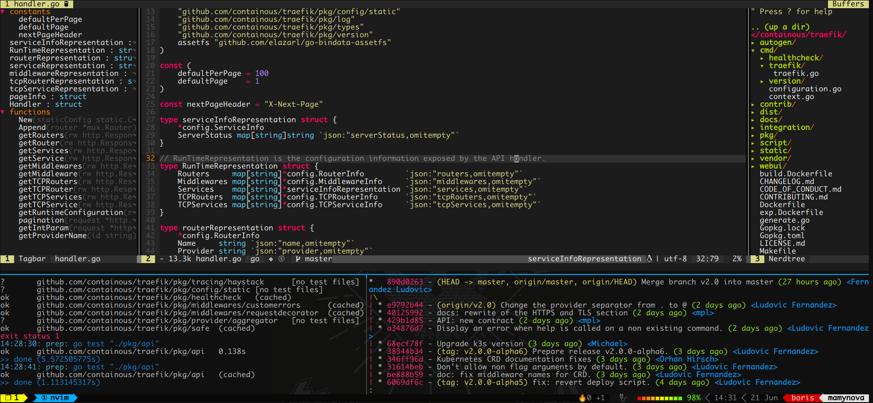
Task: Click the battery level color bar
Action: [659, 398]
